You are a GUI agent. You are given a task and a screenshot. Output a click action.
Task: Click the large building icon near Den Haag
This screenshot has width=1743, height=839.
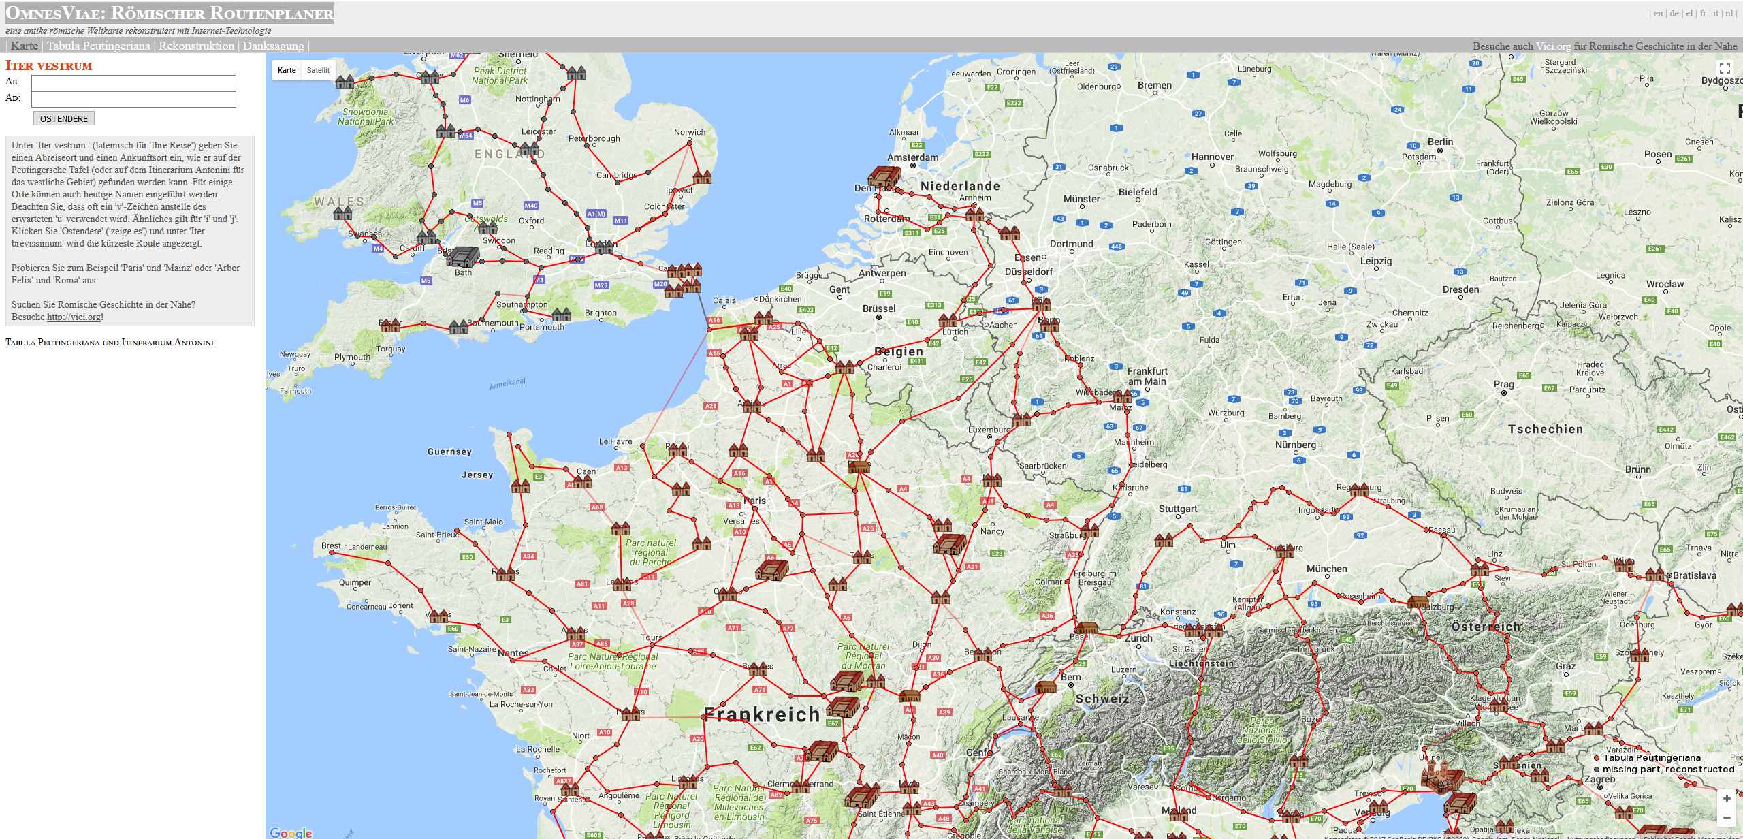pos(884,177)
